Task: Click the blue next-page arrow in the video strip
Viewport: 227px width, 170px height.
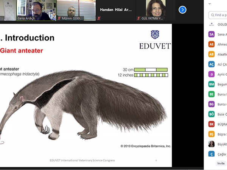Action: click(182, 10)
